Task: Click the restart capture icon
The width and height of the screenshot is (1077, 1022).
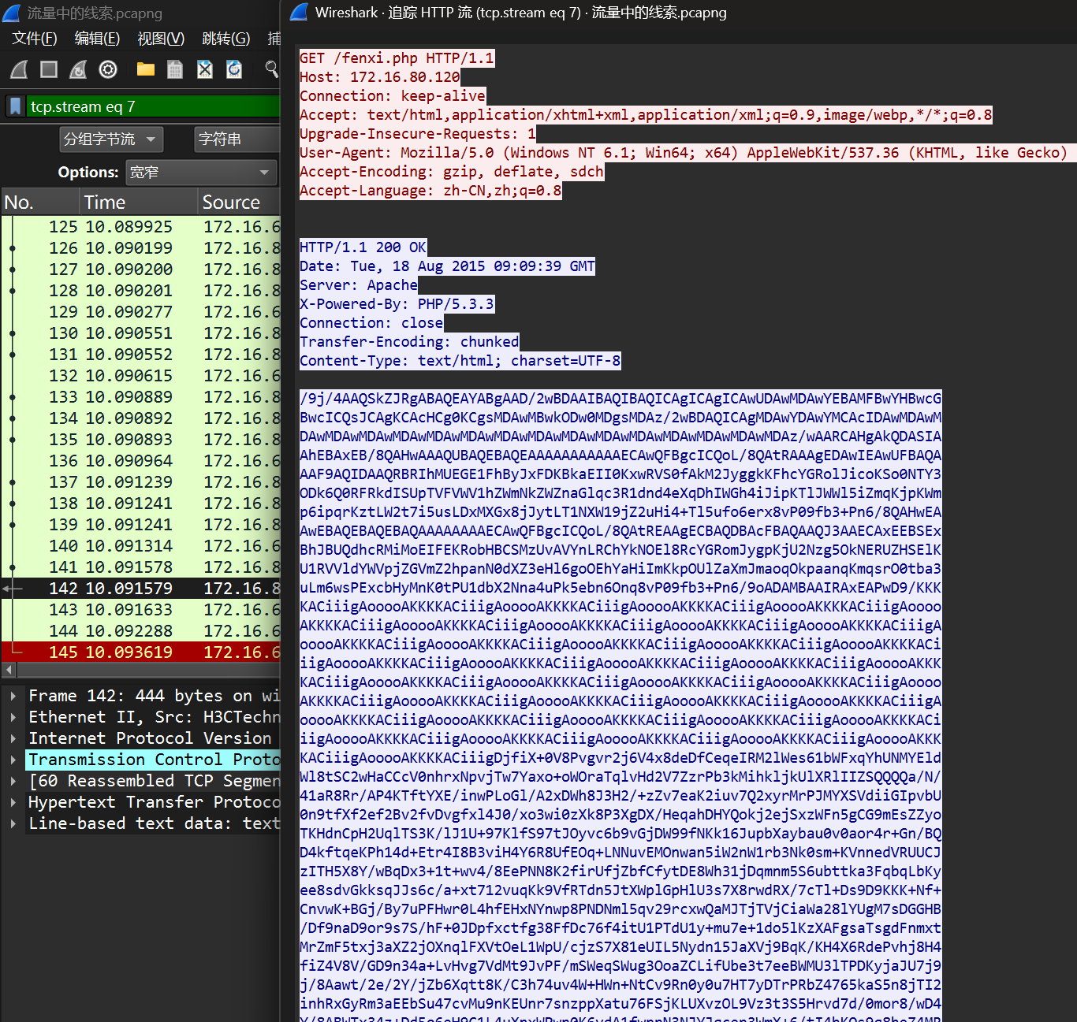Action: tap(78, 69)
